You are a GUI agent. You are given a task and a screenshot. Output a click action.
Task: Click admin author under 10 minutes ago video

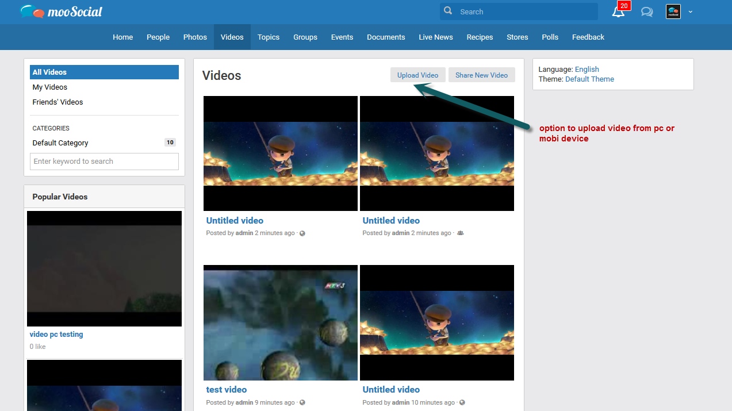click(x=401, y=402)
